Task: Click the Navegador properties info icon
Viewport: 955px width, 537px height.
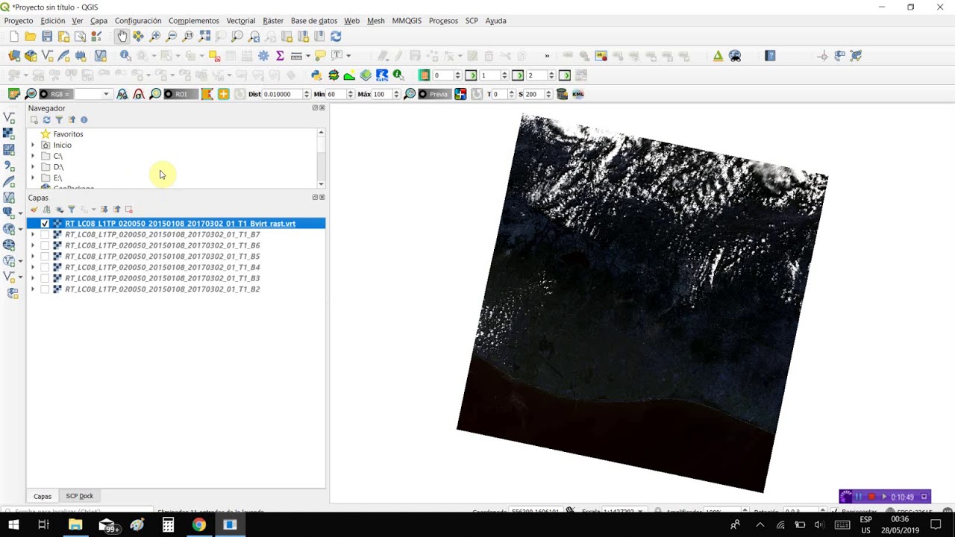Action: tap(84, 120)
